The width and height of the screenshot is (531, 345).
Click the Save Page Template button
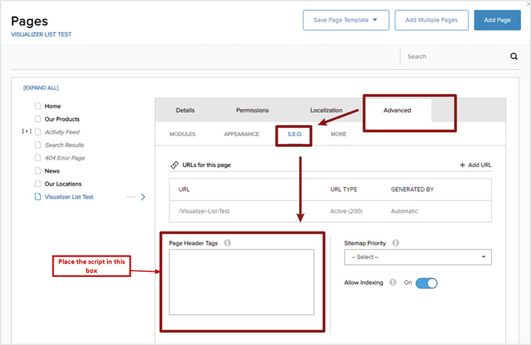346,20
